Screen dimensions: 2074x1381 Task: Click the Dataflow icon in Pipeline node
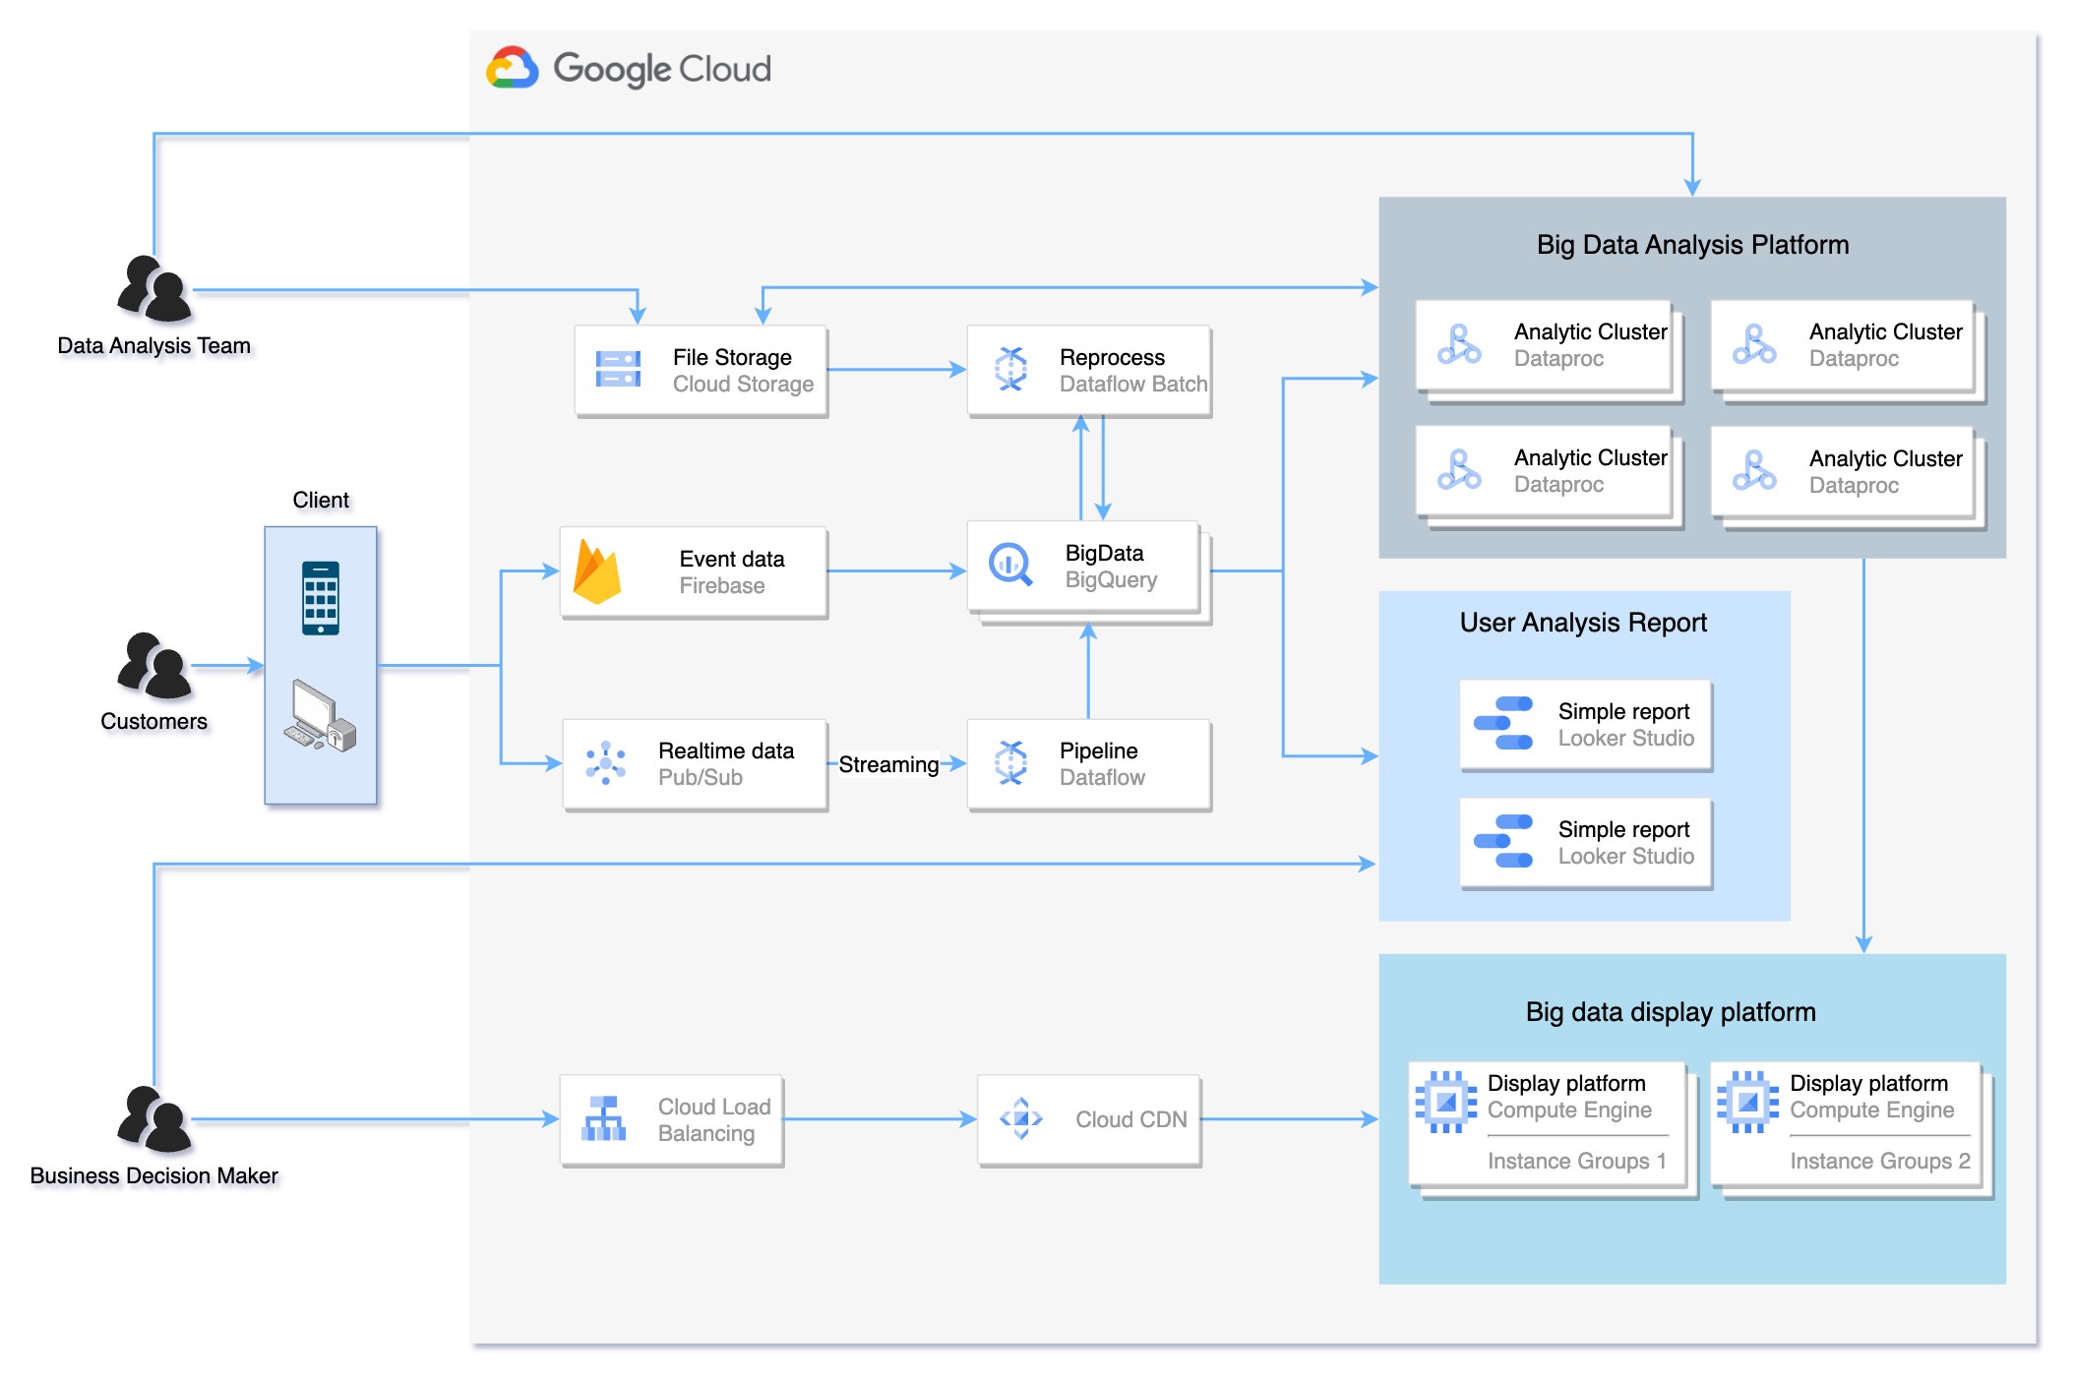tap(1010, 763)
